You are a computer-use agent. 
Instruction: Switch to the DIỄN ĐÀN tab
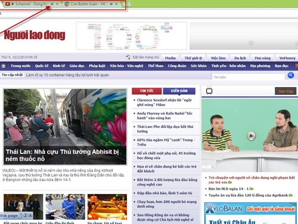point(179,91)
